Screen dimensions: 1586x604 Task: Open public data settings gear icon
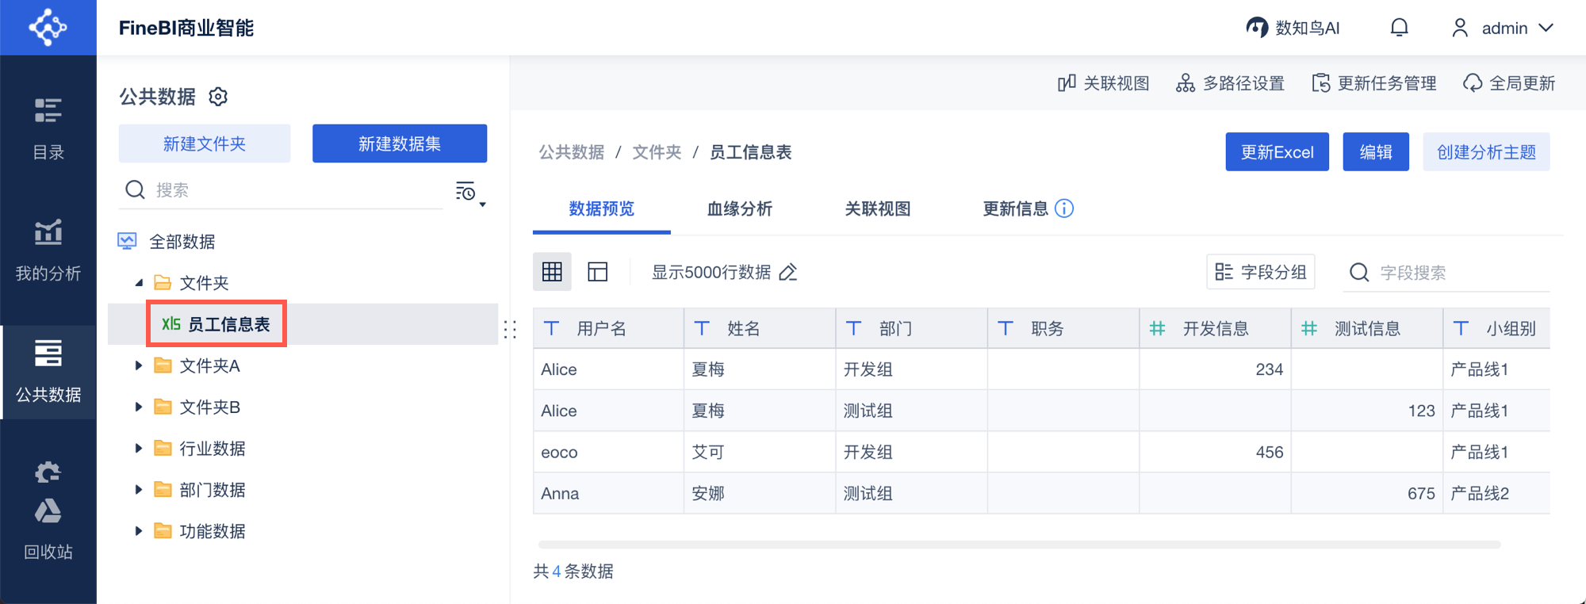[x=218, y=97]
